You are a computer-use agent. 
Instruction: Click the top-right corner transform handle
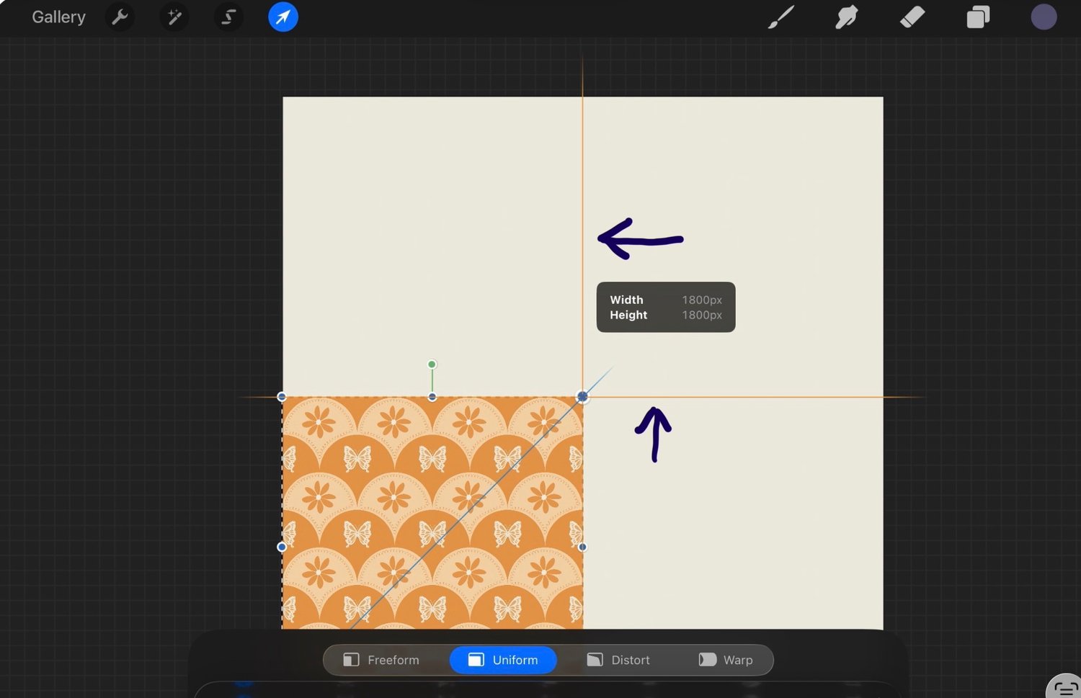[x=582, y=396]
